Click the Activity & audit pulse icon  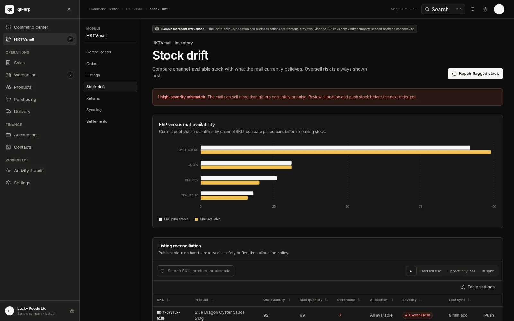coord(8,170)
